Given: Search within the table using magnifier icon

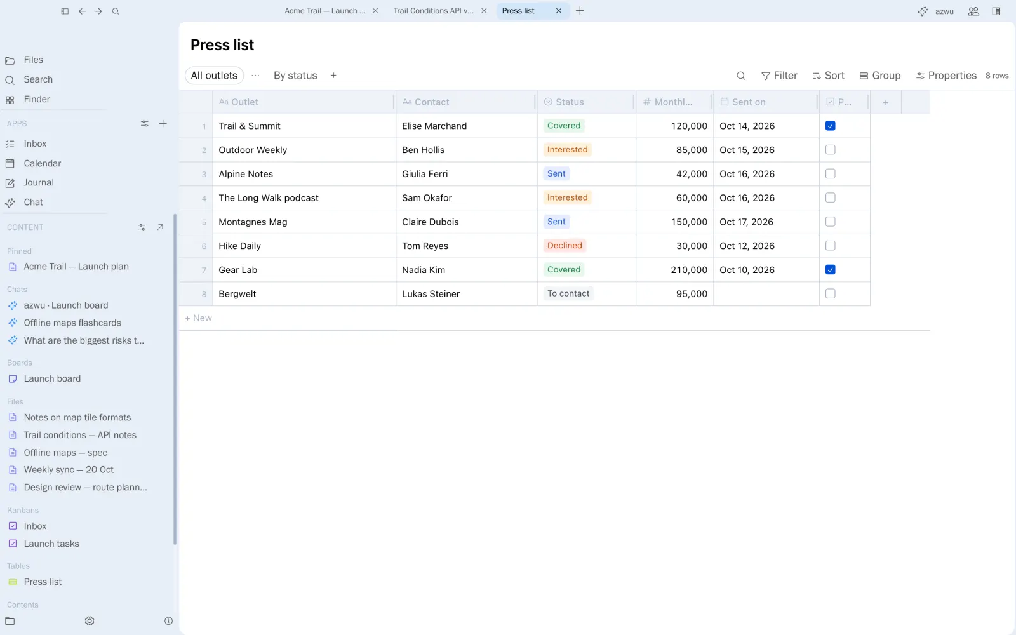Looking at the screenshot, I should [741, 76].
